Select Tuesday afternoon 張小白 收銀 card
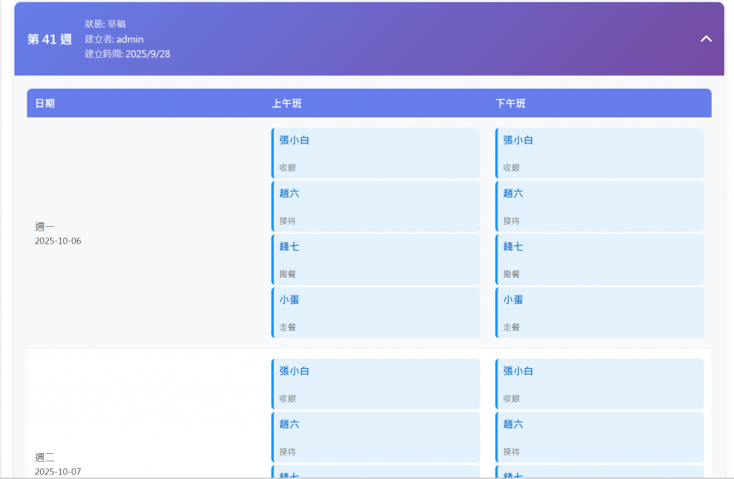The image size is (734, 479). click(600, 384)
